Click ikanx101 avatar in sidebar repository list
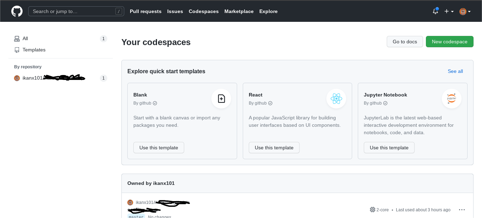The height and width of the screenshot is (218, 482). tap(17, 78)
